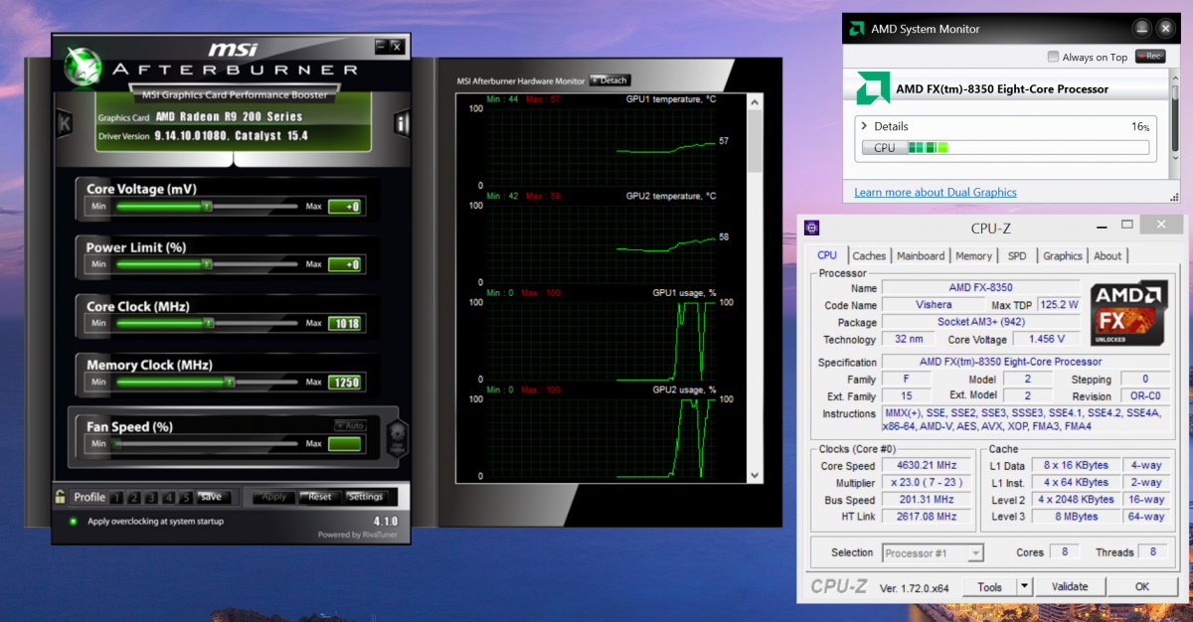Switch to the Caches tab
Viewport: 1193px width, 622px height.
869,255
